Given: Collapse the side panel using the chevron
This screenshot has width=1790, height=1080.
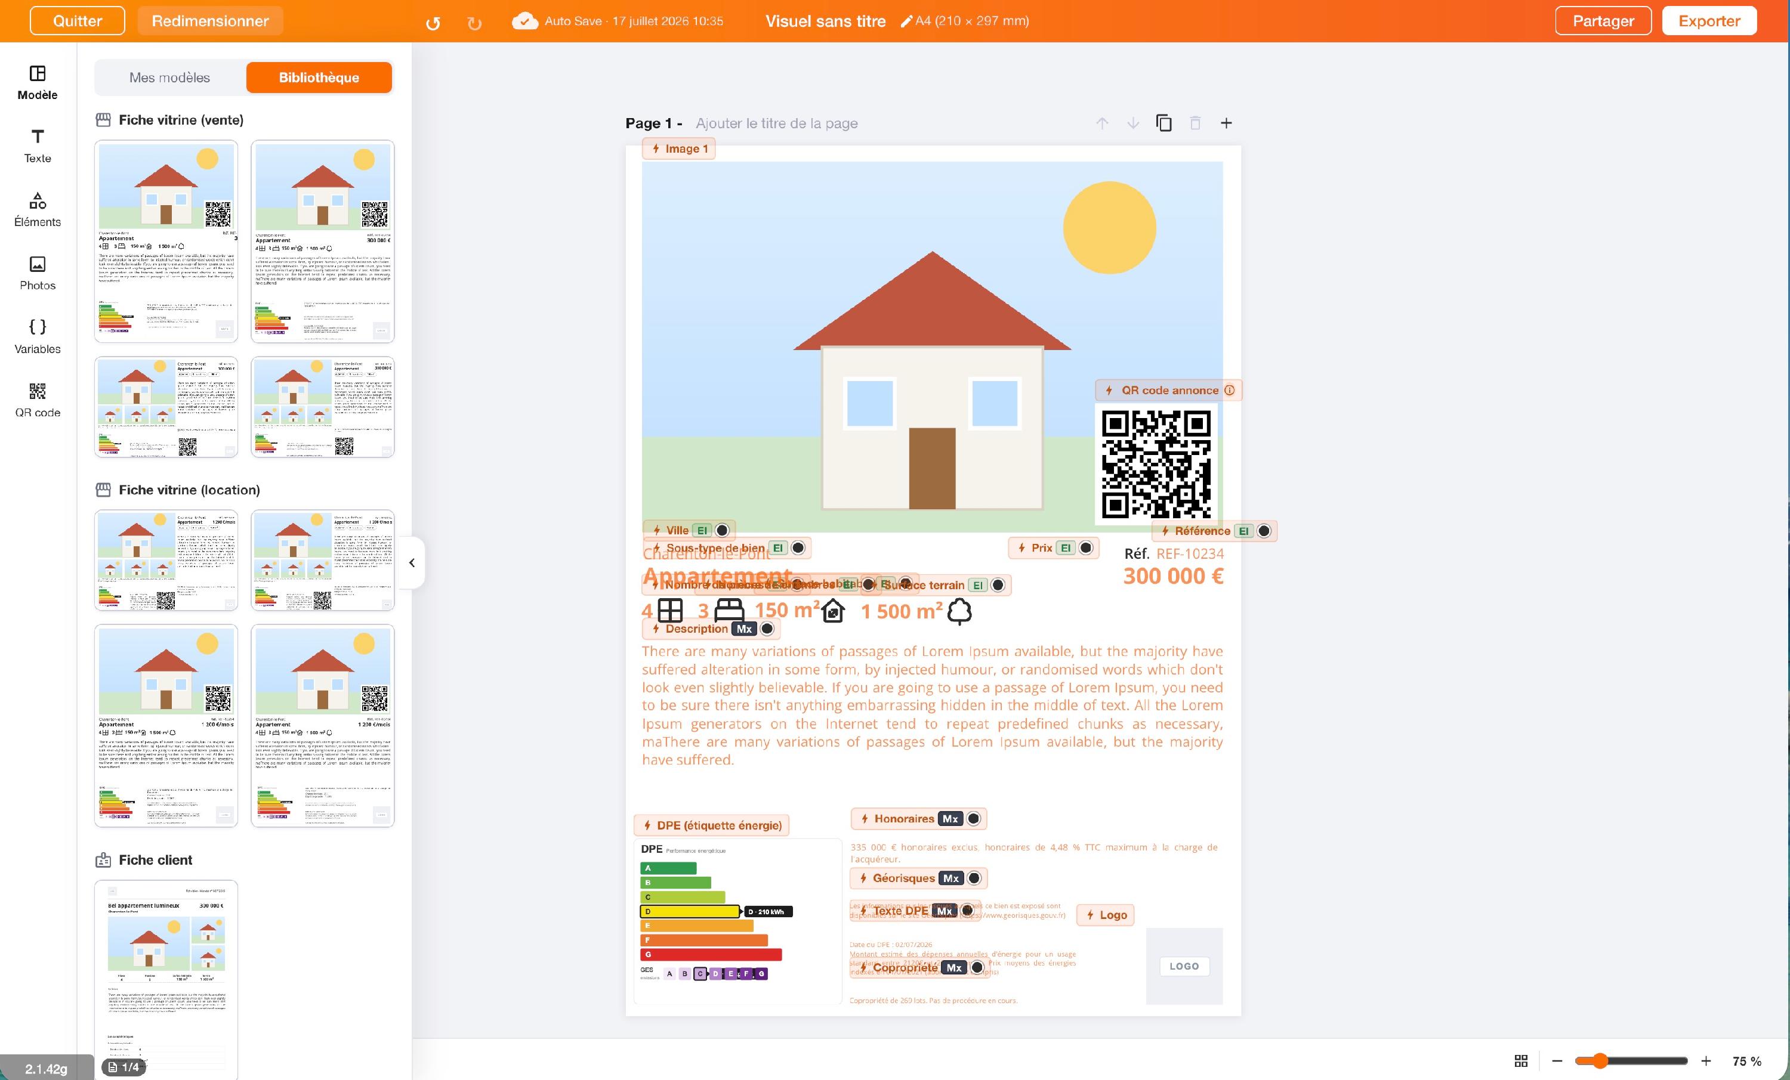Looking at the screenshot, I should [412, 562].
